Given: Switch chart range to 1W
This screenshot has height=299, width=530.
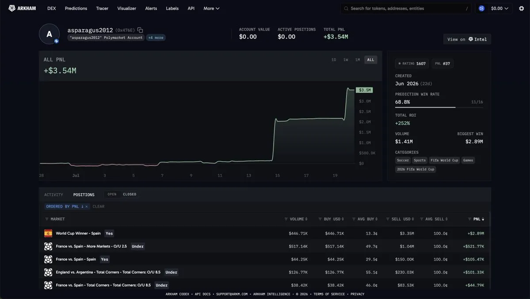Looking at the screenshot, I should pyautogui.click(x=345, y=60).
